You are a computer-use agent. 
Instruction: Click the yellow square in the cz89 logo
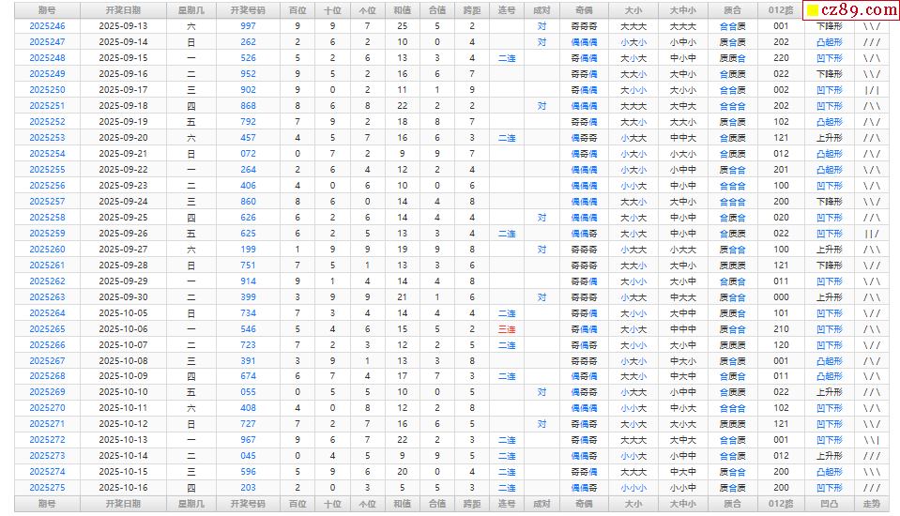pyautogui.click(x=813, y=11)
